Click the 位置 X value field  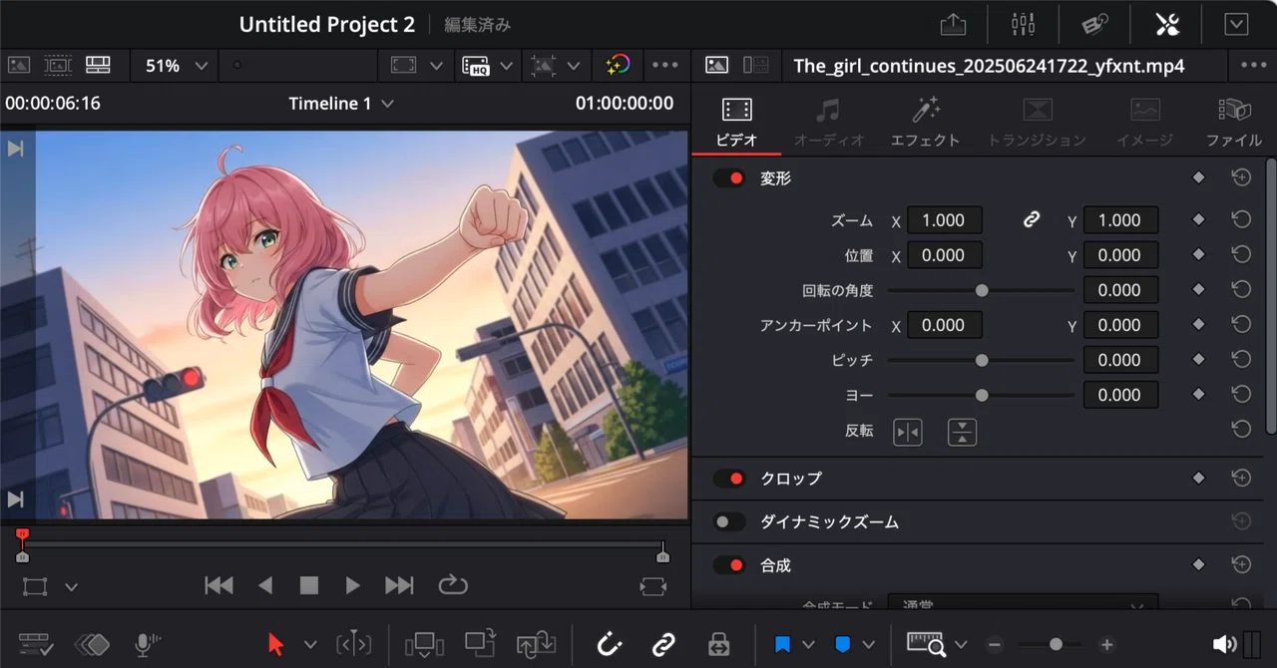(944, 255)
